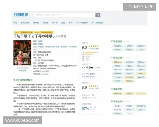Image resolution: width=159 pixels, height=127 pixels.
Task: Open the U2 site tag
Action: coord(141,93)
